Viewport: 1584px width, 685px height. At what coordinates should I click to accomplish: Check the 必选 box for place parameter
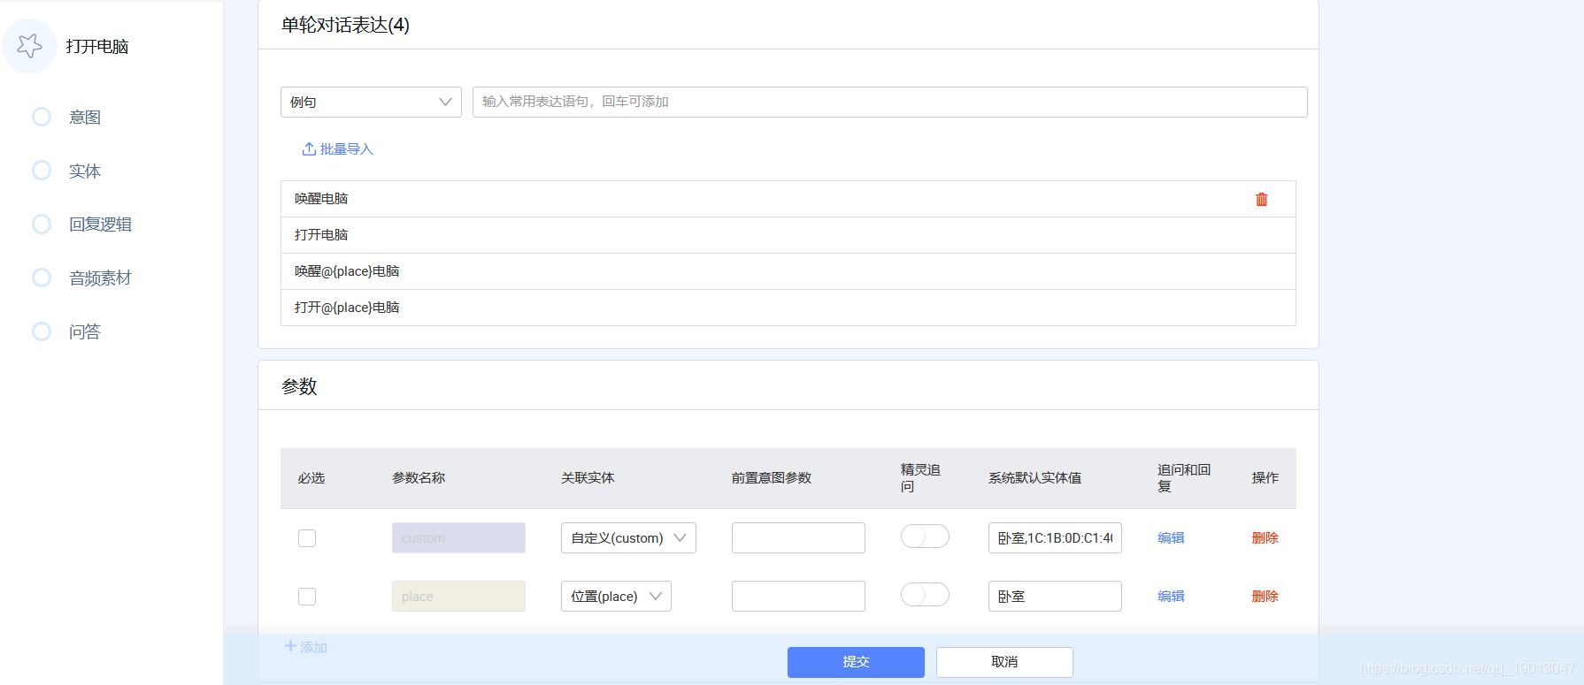[307, 597]
